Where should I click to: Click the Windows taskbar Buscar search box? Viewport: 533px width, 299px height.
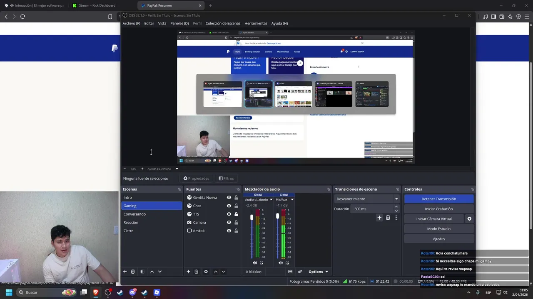(46, 292)
